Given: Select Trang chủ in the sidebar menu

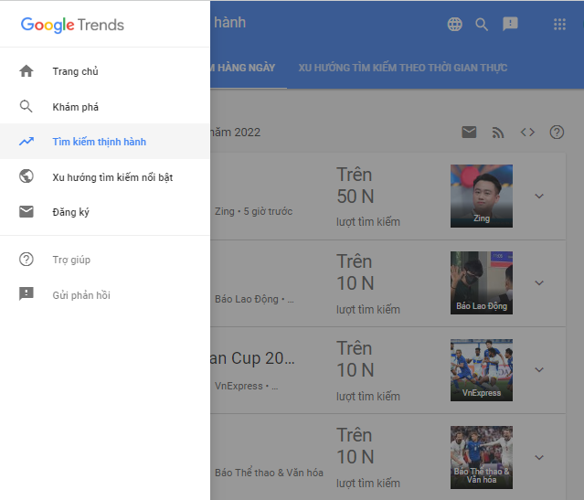Looking at the screenshot, I should (x=75, y=71).
